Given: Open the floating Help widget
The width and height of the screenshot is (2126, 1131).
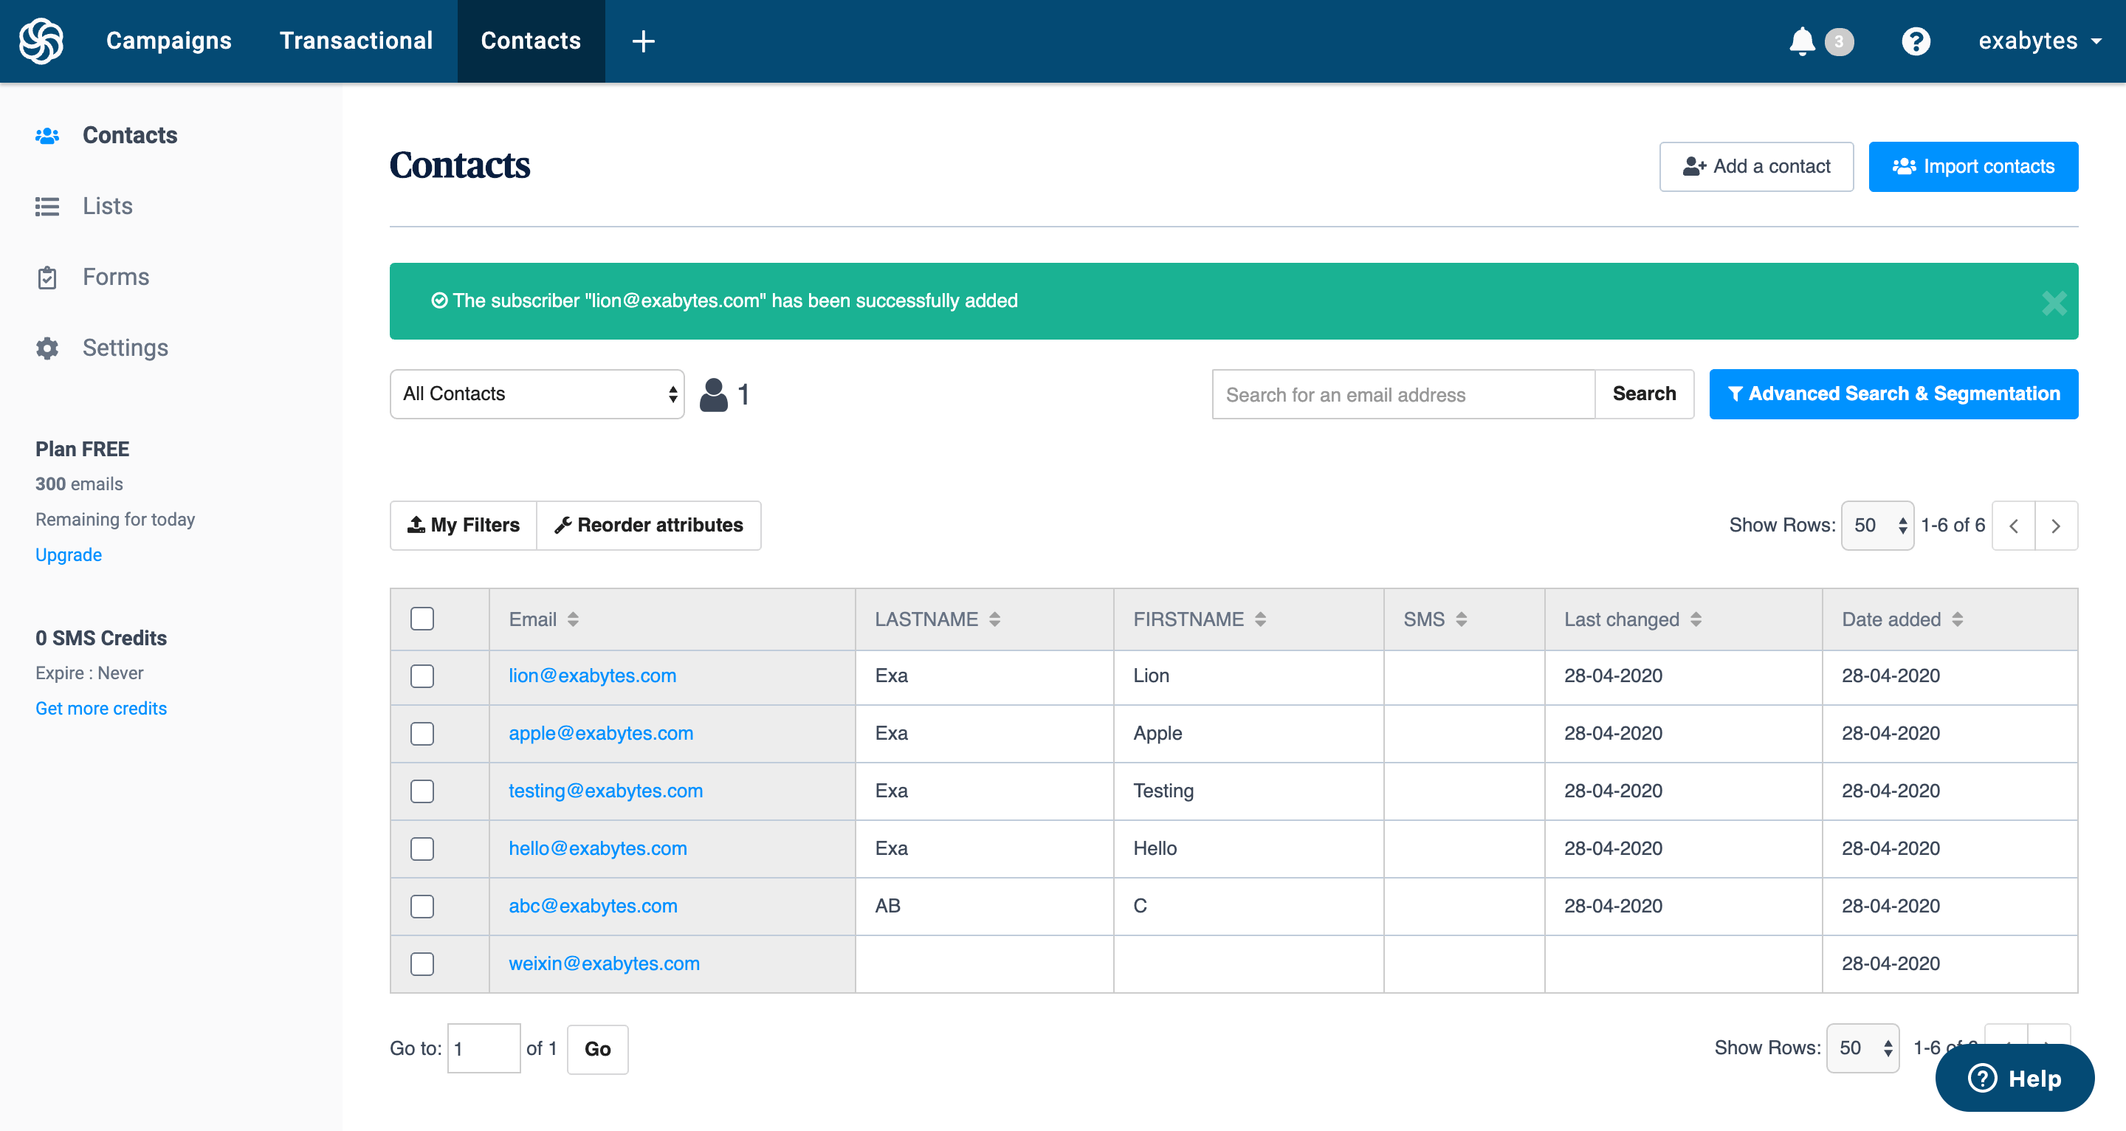Looking at the screenshot, I should (2014, 1078).
